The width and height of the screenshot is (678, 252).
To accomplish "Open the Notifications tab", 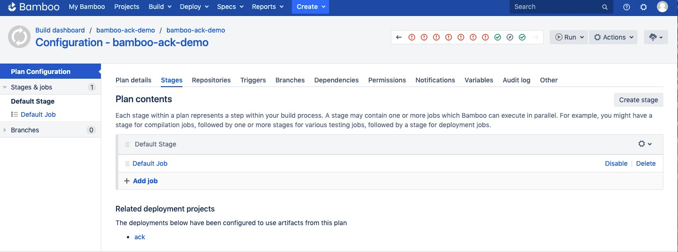I will pyautogui.click(x=435, y=80).
